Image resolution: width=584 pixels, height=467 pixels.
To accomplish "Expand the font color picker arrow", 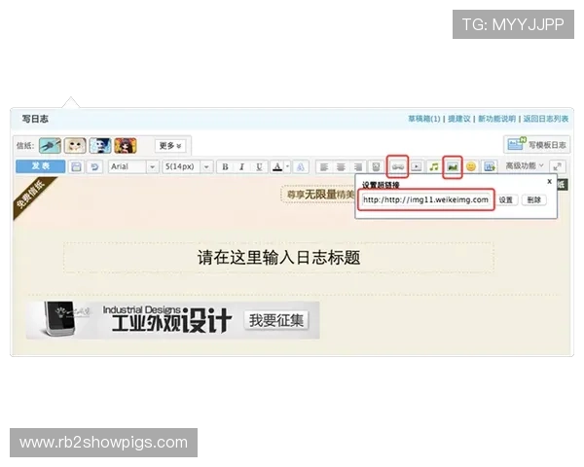I will click(x=287, y=166).
